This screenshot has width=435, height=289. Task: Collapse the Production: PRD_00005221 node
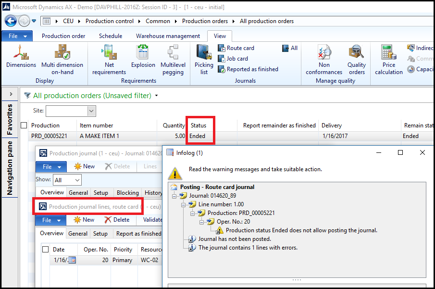point(193,214)
